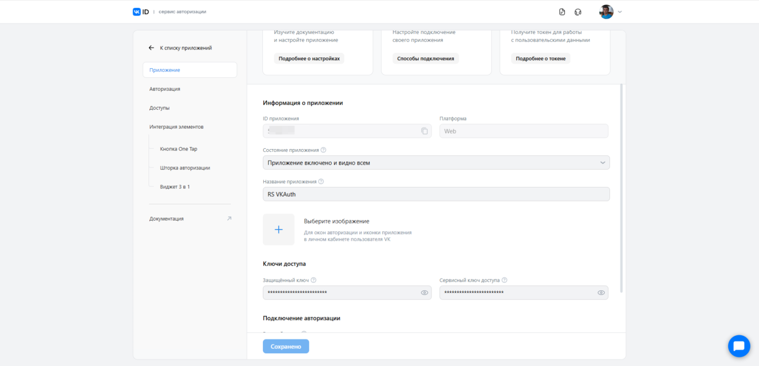The height and width of the screenshot is (366, 759).
Task: Switch to the Авторизация section
Action: click(x=165, y=89)
